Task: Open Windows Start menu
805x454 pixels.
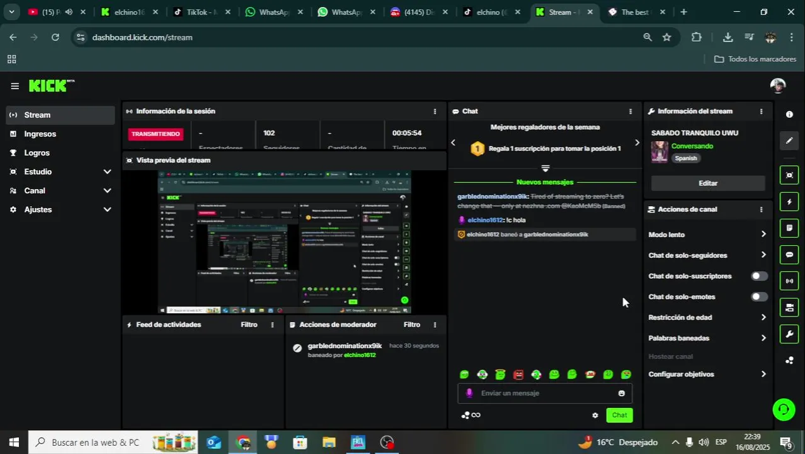Action: point(14,442)
